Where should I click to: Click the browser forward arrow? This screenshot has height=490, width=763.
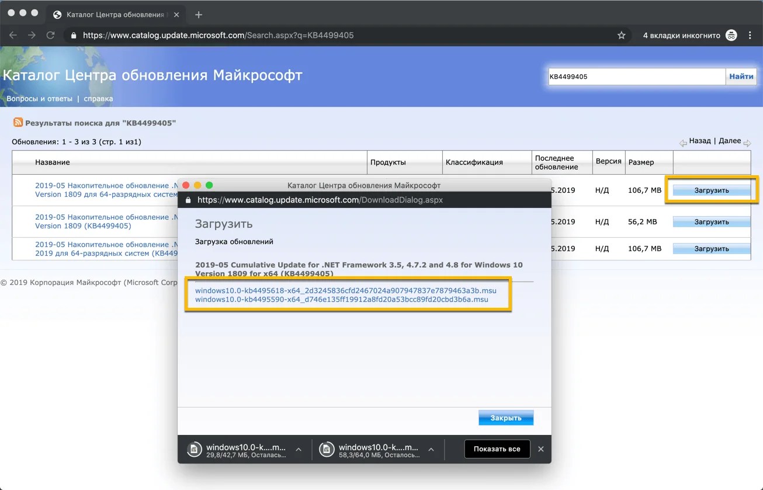[32, 35]
